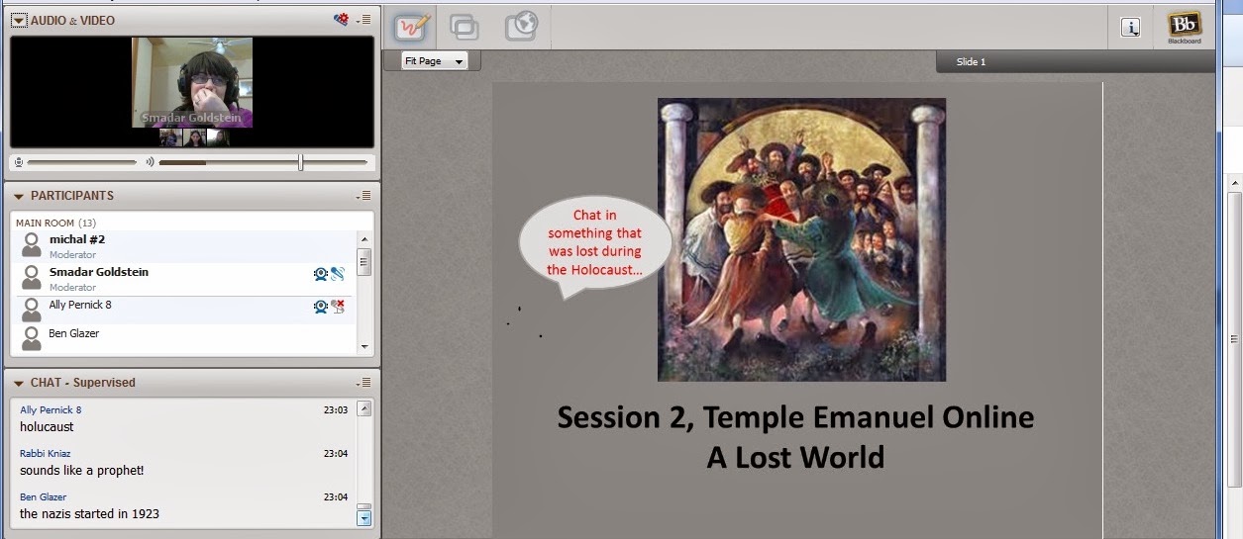Click the speech bubble on the slide
This screenshot has width=1243, height=539.
click(595, 244)
